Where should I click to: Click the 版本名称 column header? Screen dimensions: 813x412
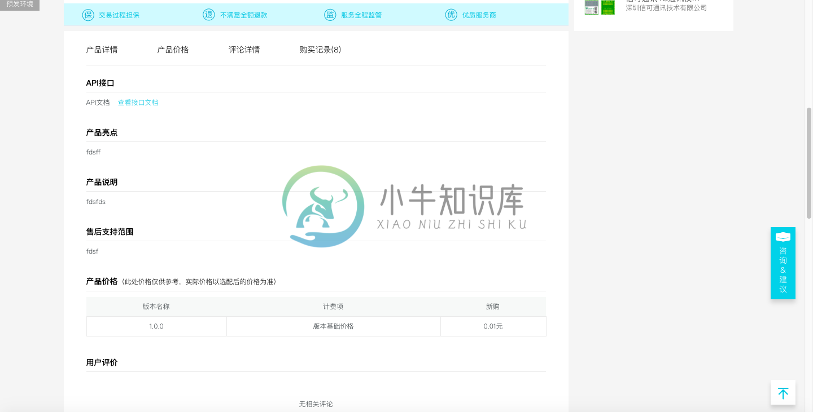click(156, 307)
